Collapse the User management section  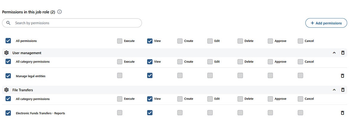(334, 53)
